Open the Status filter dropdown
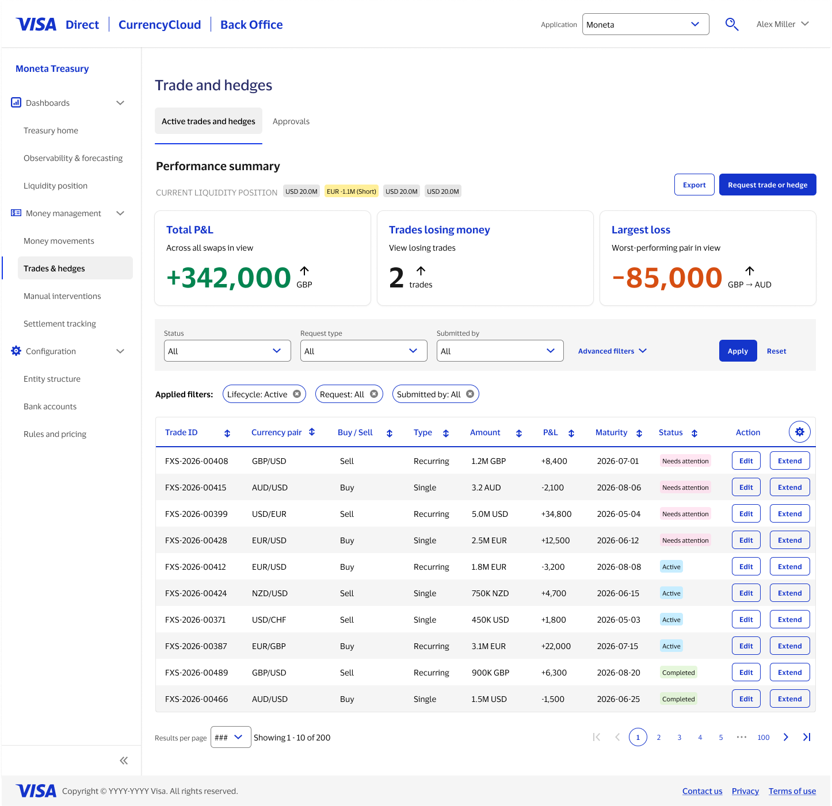The height and width of the screenshot is (806, 832). coord(227,351)
